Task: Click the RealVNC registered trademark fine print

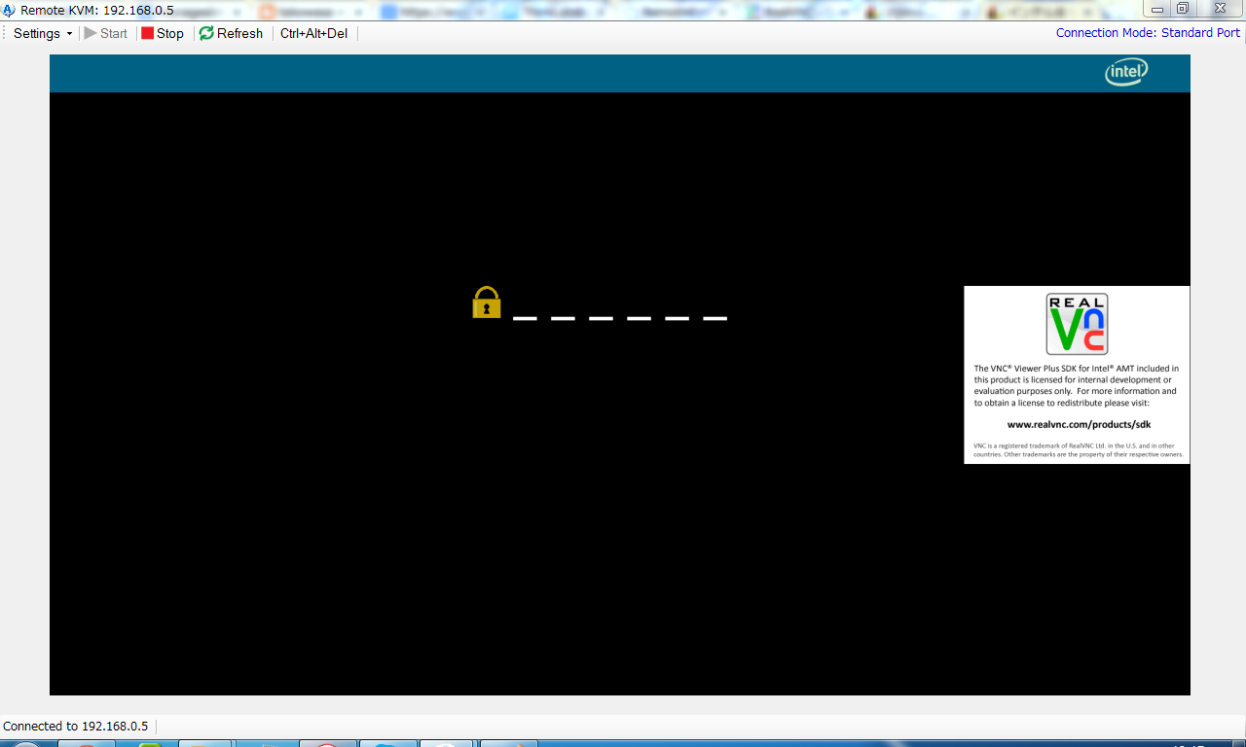Action: (x=1078, y=450)
